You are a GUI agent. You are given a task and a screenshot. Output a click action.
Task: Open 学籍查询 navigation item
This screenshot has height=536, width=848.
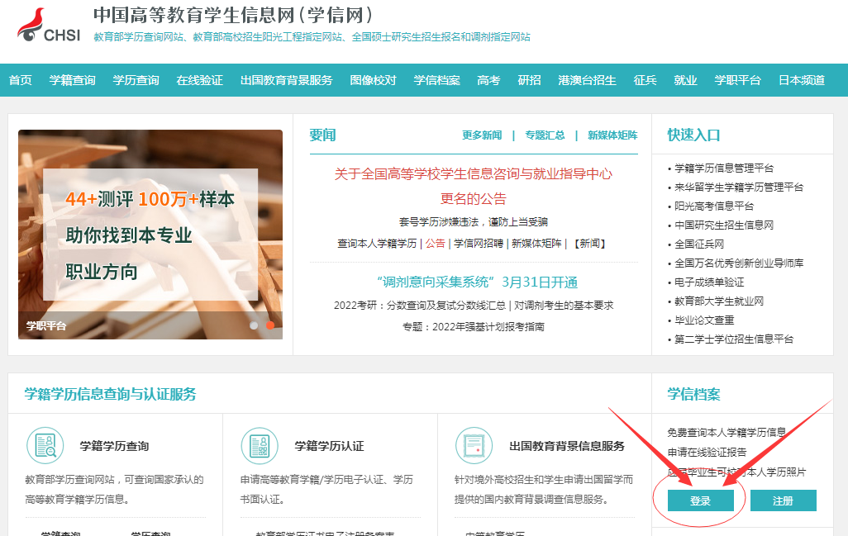[x=72, y=80]
